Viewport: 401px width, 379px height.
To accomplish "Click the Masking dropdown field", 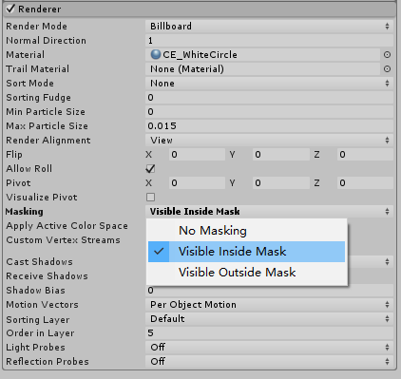I will coord(269,212).
